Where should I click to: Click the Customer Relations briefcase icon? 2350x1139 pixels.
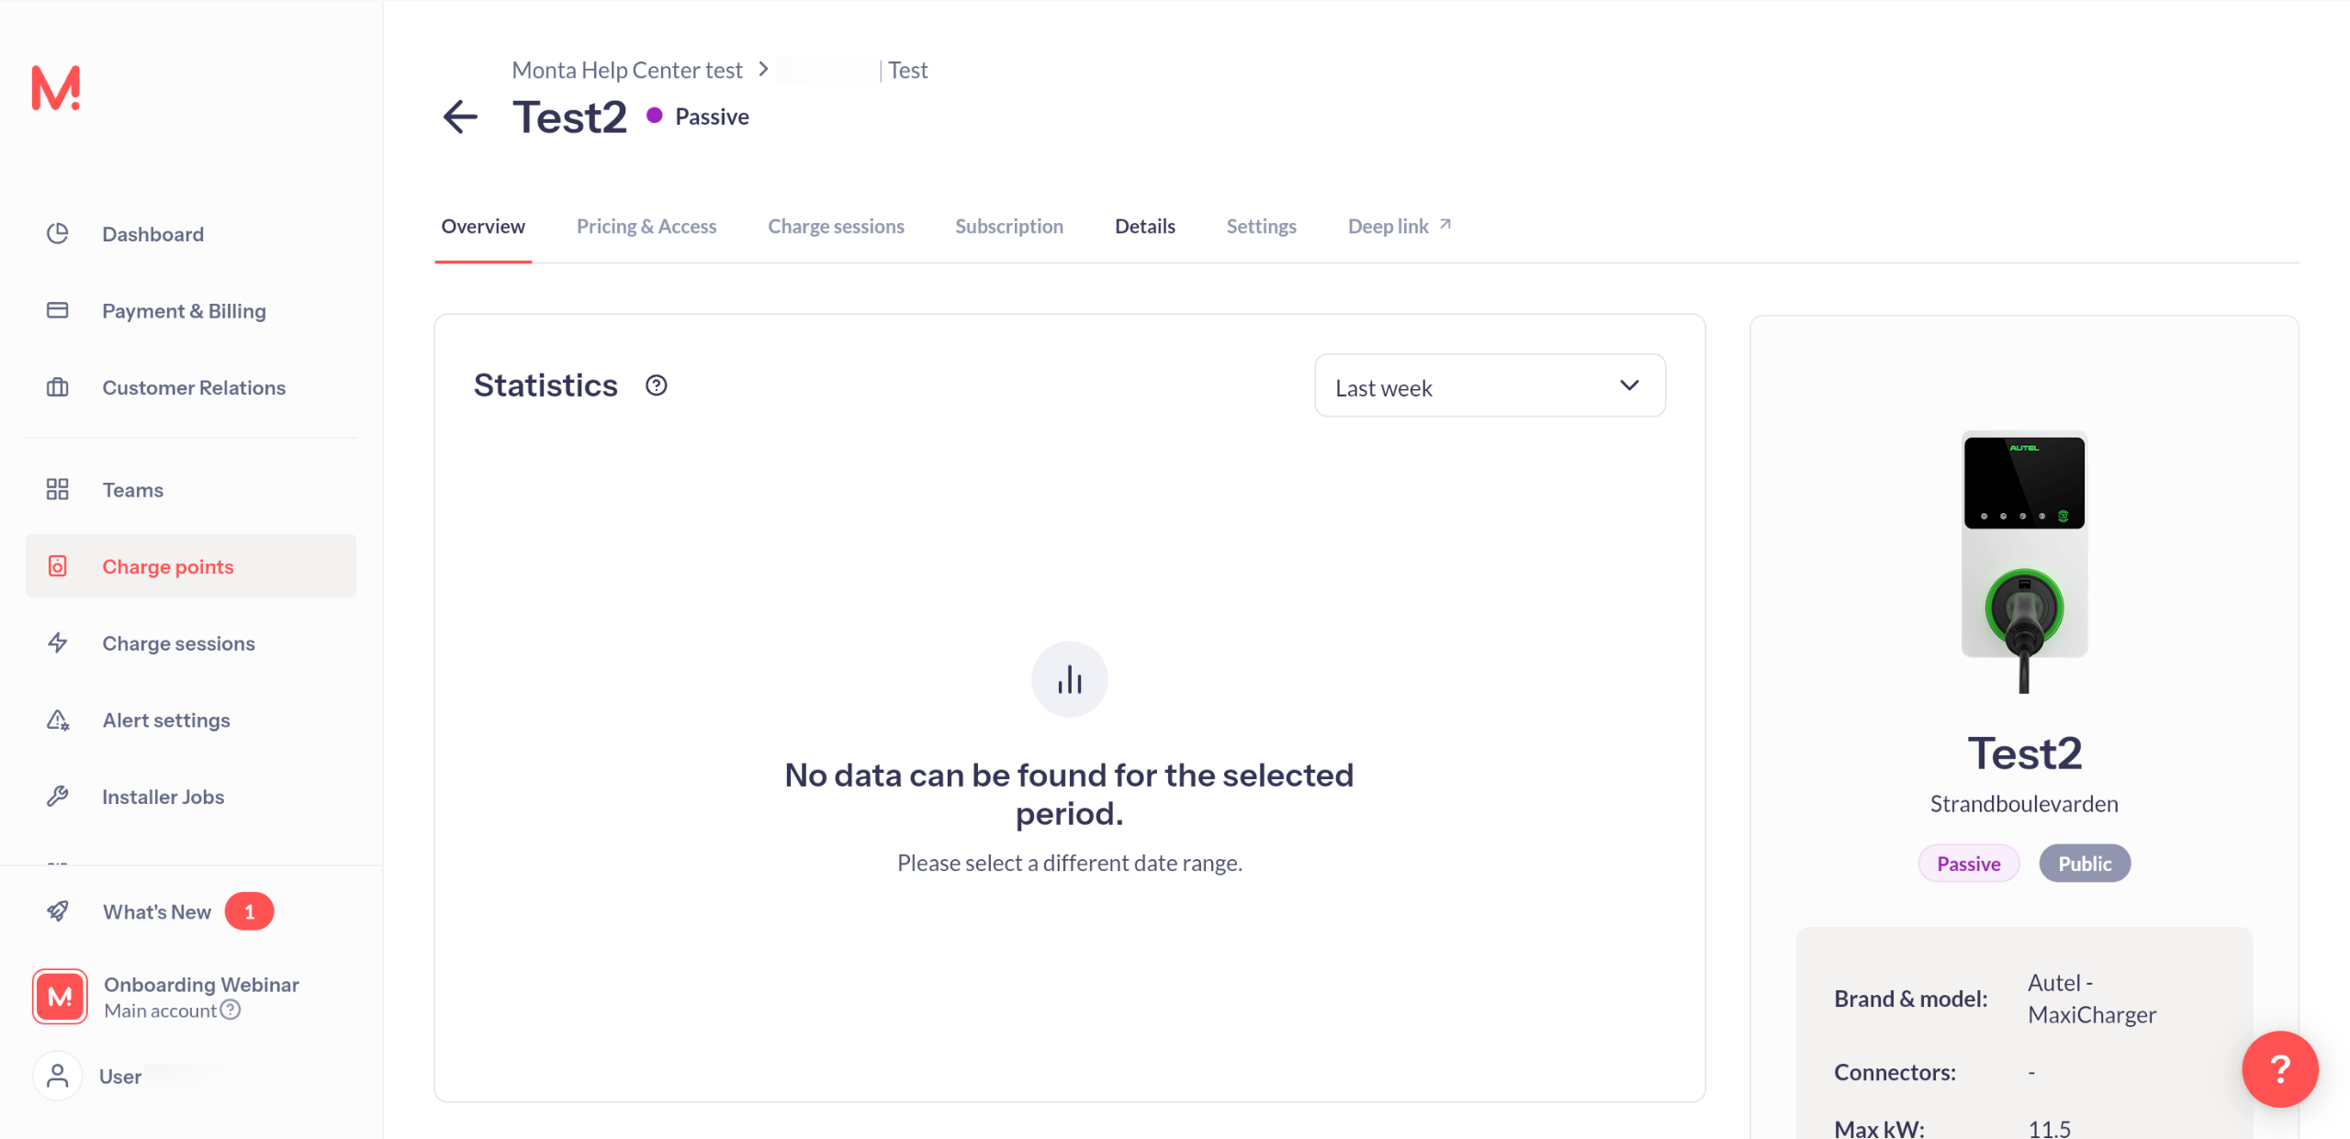pos(58,387)
